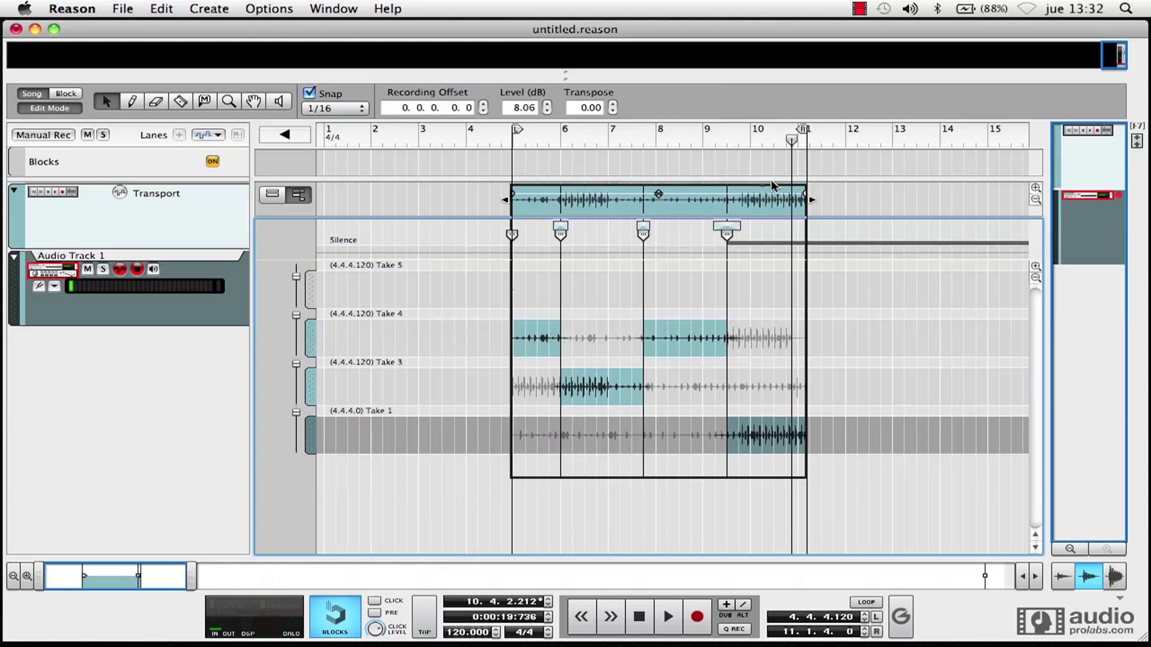
Task: Enable the metronome Click checkbox
Action: (x=375, y=601)
